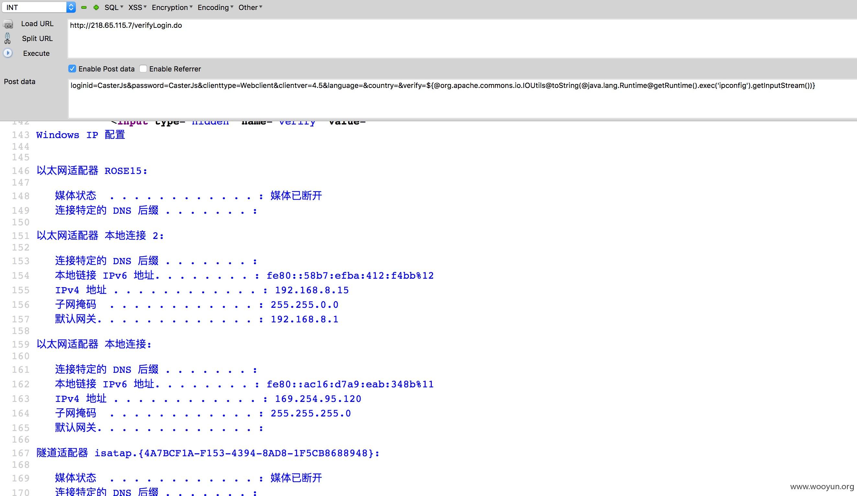Open the Encryption menu
The width and height of the screenshot is (857, 496).
(x=172, y=7)
